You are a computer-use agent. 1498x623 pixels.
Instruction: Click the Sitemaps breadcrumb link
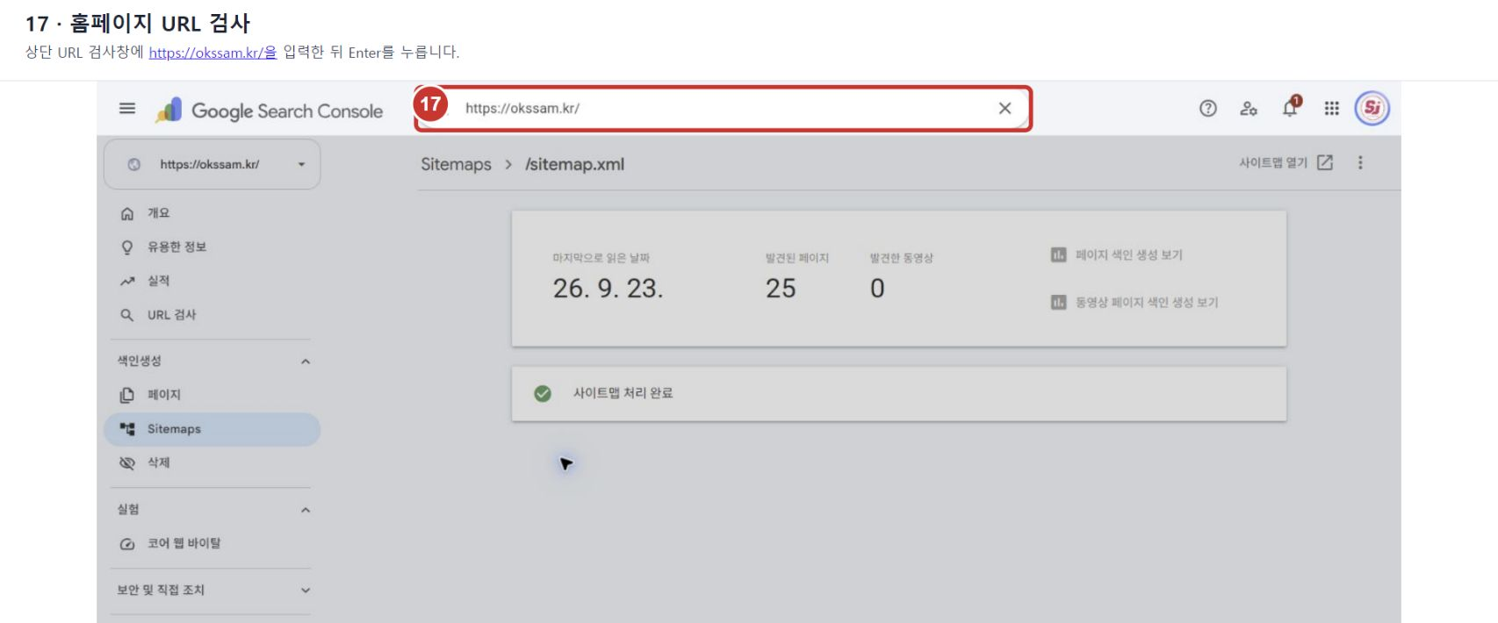456,164
